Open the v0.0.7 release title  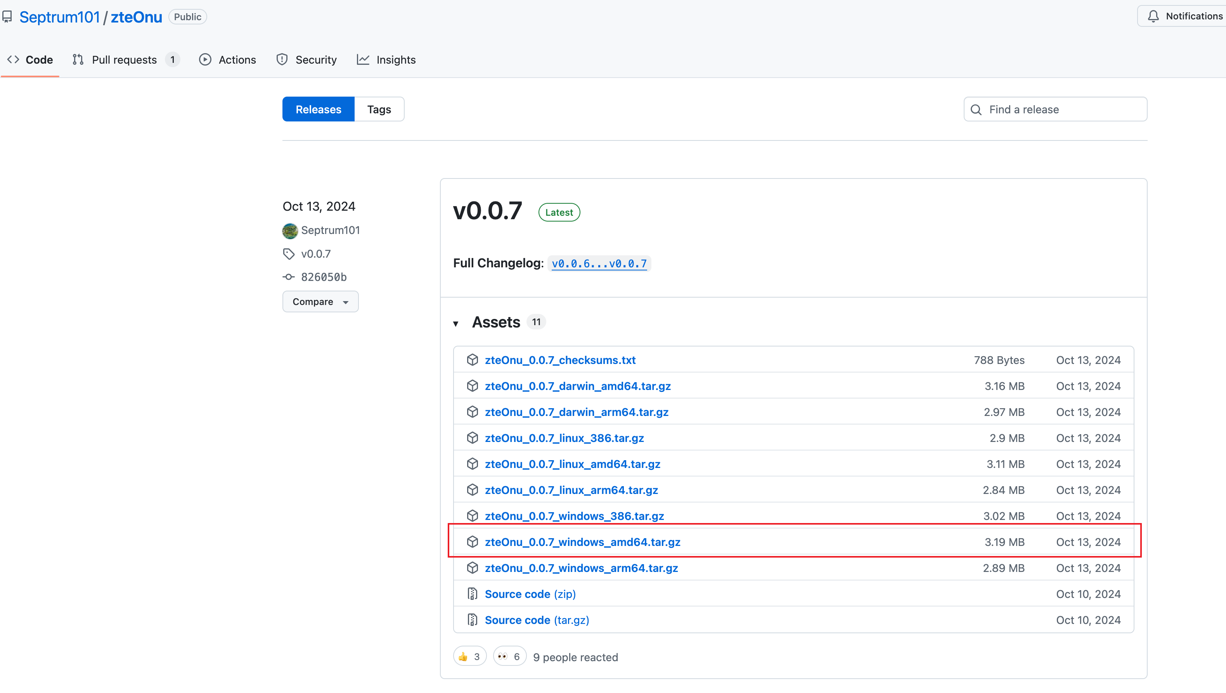[487, 211]
